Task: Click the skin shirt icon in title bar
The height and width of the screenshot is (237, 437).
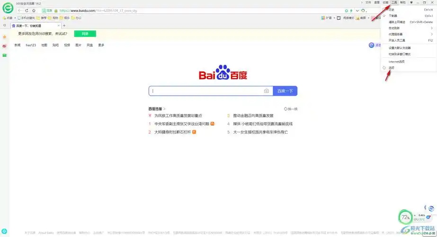Action: pyautogui.click(x=411, y=2)
